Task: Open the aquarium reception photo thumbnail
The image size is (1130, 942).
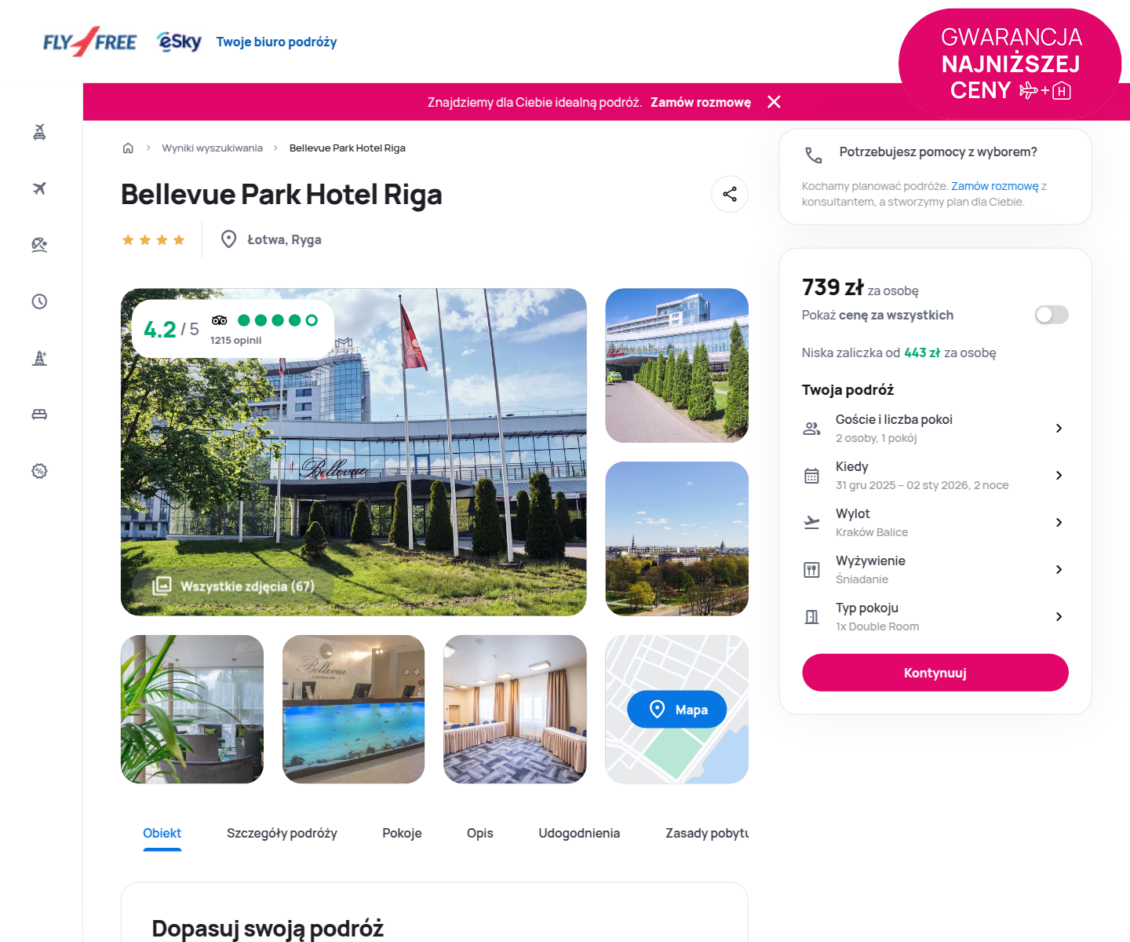Action: point(353,709)
